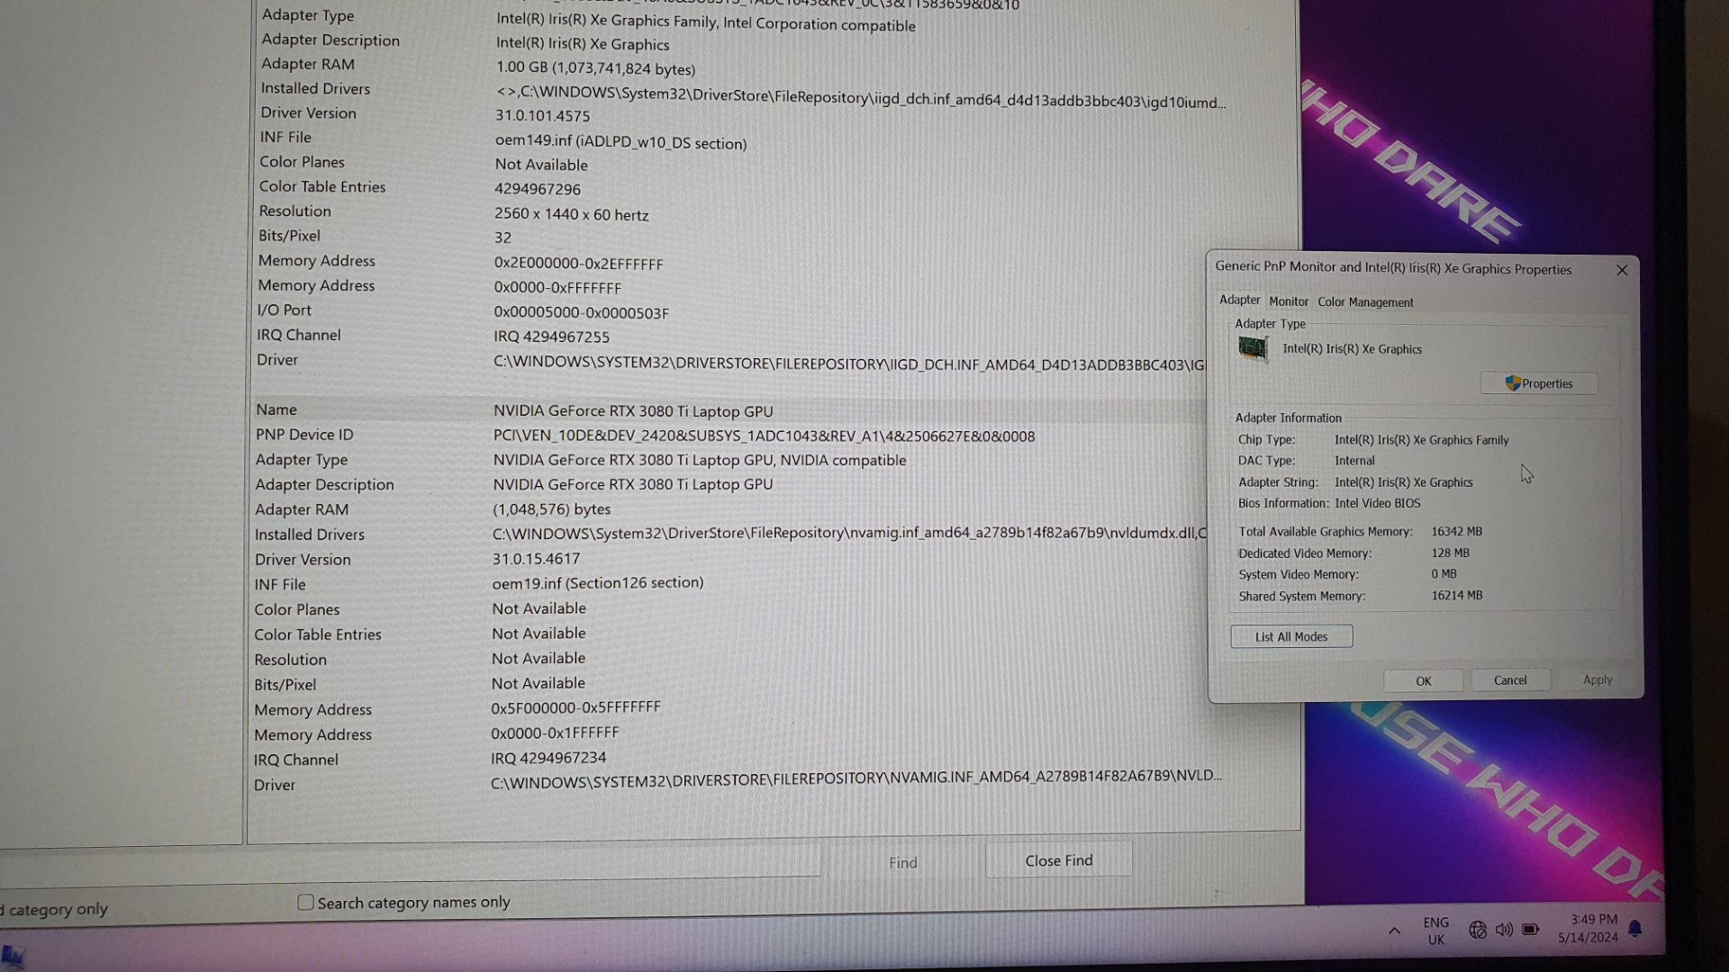Select Dedicated Video Memory 128 MB value
1729x972 pixels.
1450,553
